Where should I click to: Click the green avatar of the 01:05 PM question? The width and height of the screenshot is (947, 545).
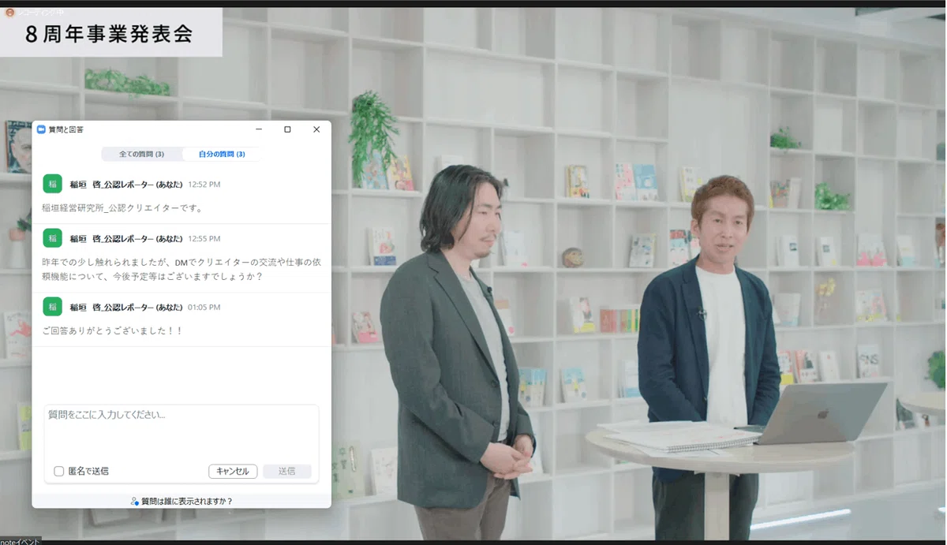pyautogui.click(x=53, y=307)
